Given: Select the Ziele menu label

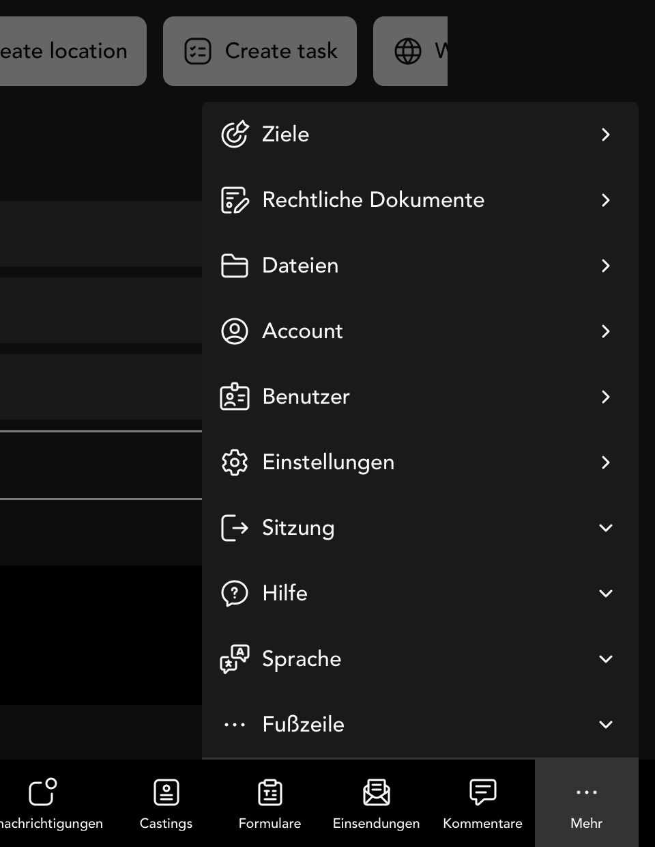Looking at the screenshot, I should (286, 135).
